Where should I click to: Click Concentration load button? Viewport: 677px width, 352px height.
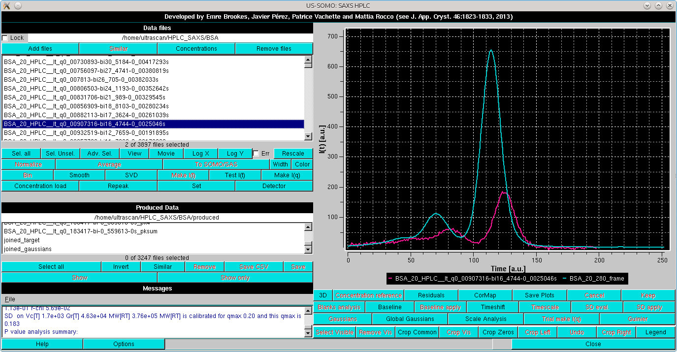pos(40,186)
